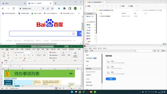The height and width of the screenshot is (94, 167).
Task: Switch Excel to Page Layout view
Action: coord(60,88)
